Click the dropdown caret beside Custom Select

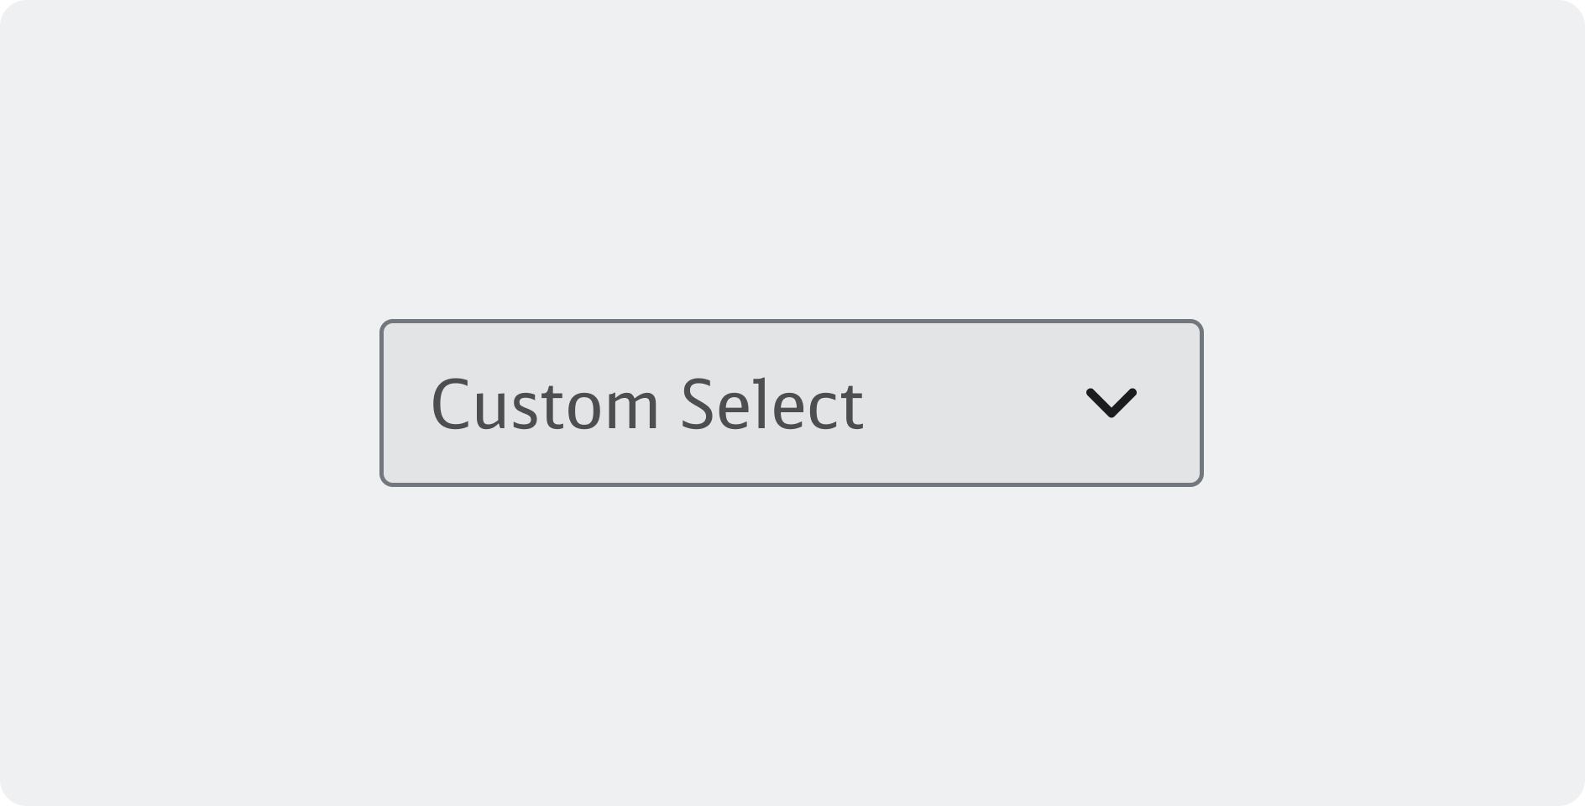[1111, 403]
